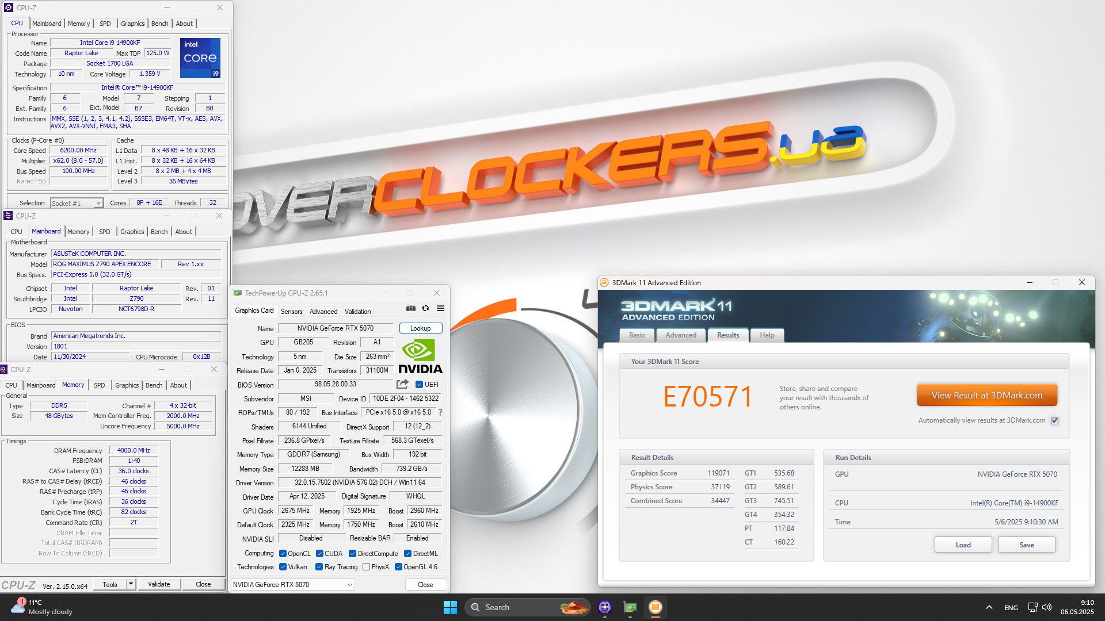Click DRAM Frequency value 4000.0 MHz
The image size is (1105, 621).
click(x=134, y=451)
